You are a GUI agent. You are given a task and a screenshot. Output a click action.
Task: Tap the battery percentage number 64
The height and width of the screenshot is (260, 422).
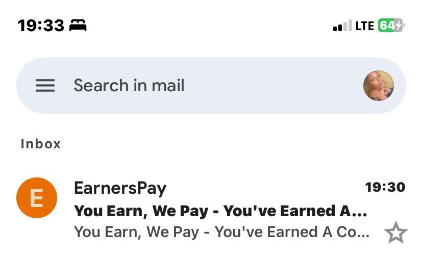coord(387,26)
